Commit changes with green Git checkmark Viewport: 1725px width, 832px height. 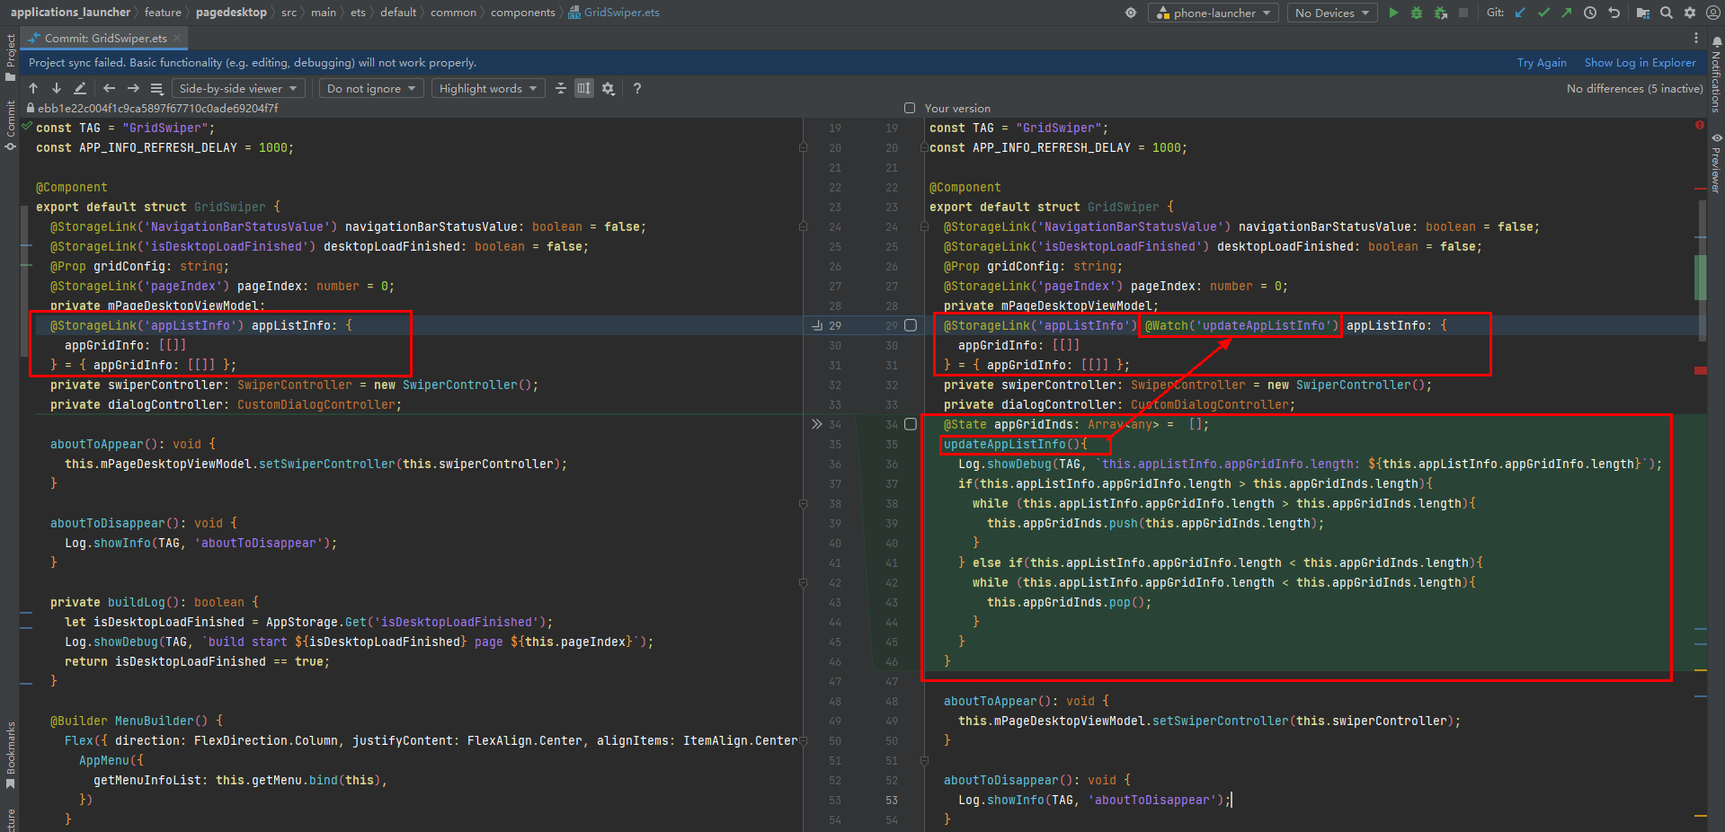tap(1543, 13)
